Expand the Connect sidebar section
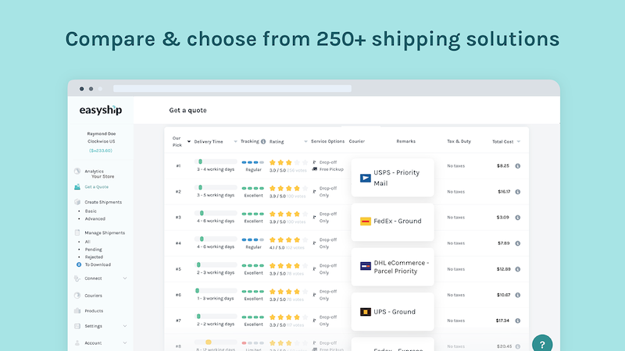This screenshot has width=625, height=351. (125, 278)
